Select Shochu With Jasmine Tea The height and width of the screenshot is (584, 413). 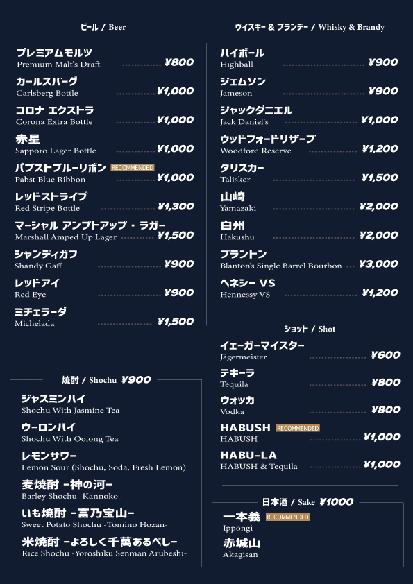(x=70, y=404)
